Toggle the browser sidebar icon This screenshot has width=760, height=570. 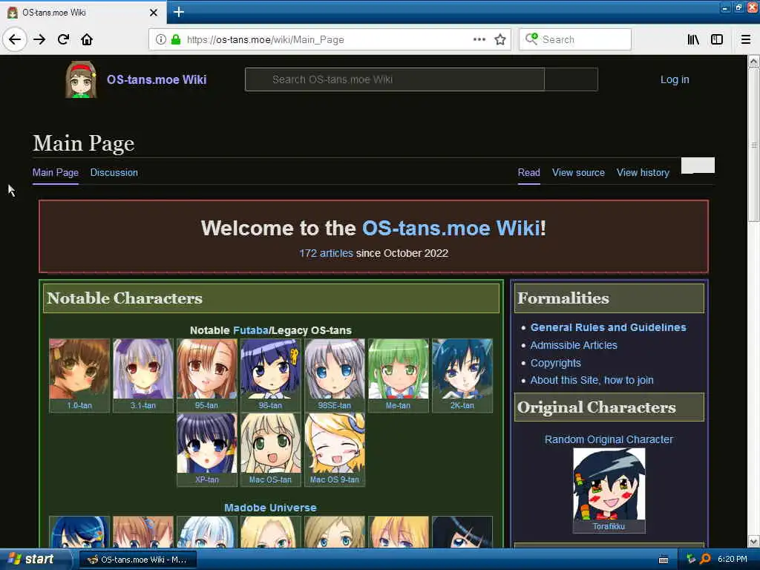point(717,39)
